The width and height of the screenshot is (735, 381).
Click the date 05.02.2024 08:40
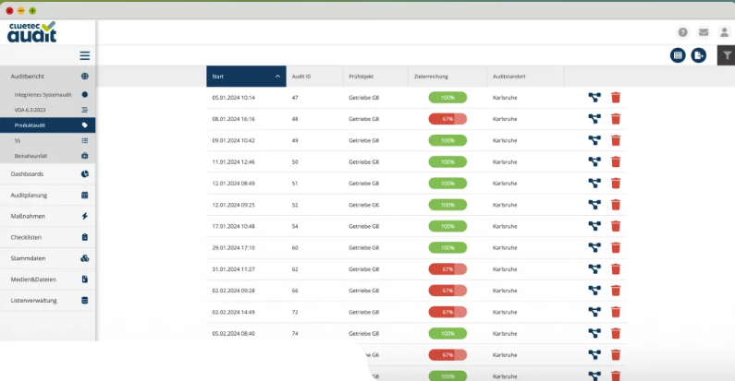[233, 333]
